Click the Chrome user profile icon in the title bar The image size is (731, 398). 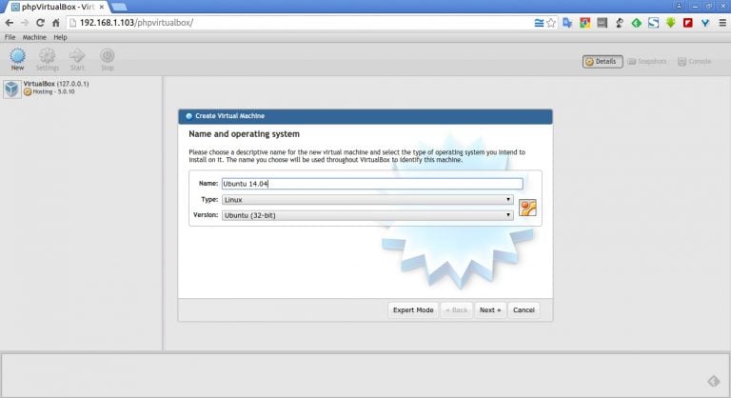click(679, 6)
